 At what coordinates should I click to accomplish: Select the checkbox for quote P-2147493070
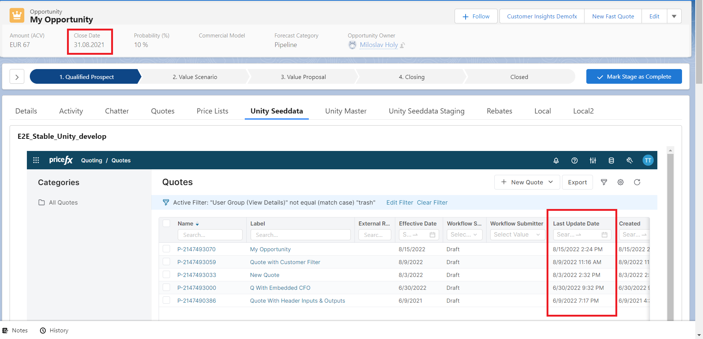click(166, 249)
